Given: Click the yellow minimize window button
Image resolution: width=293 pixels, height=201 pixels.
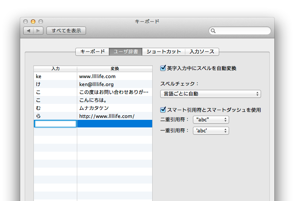Looking at the screenshot, I should [x=33, y=22].
